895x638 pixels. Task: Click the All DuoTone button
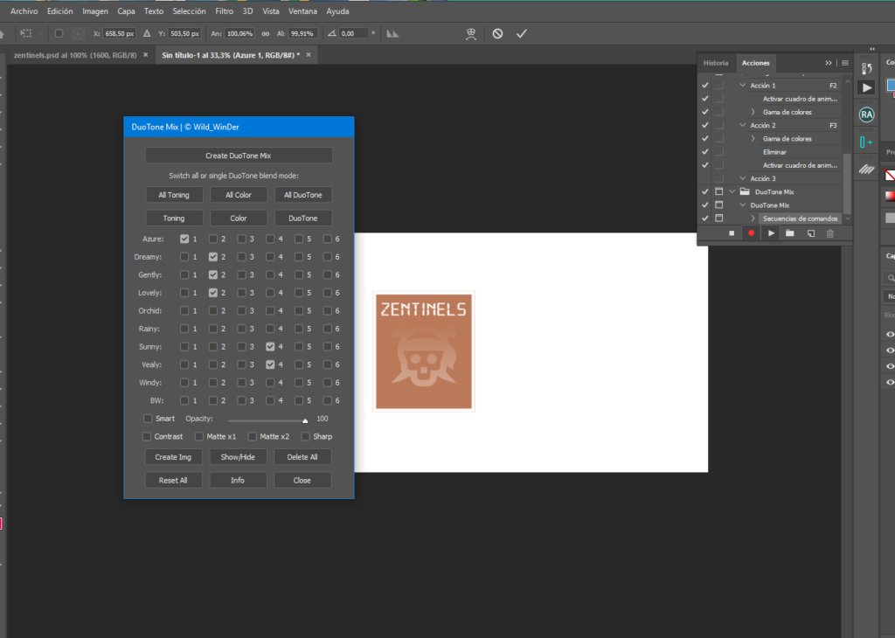(303, 195)
